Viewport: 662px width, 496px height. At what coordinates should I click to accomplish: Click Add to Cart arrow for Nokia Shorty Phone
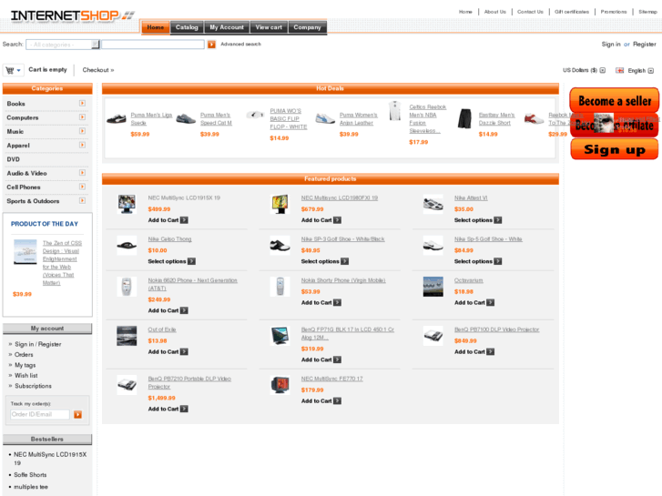(337, 302)
